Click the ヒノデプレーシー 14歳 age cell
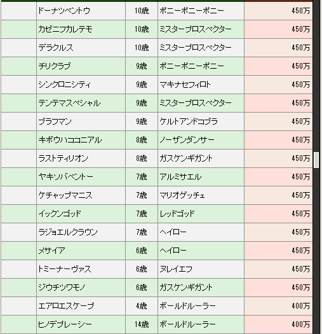The width and height of the screenshot is (322, 334). click(x=142, y=324)
